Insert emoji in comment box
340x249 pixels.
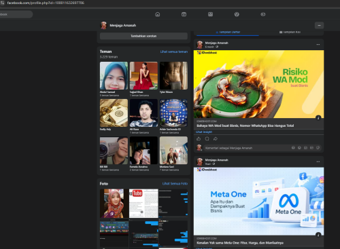point(299,148)
